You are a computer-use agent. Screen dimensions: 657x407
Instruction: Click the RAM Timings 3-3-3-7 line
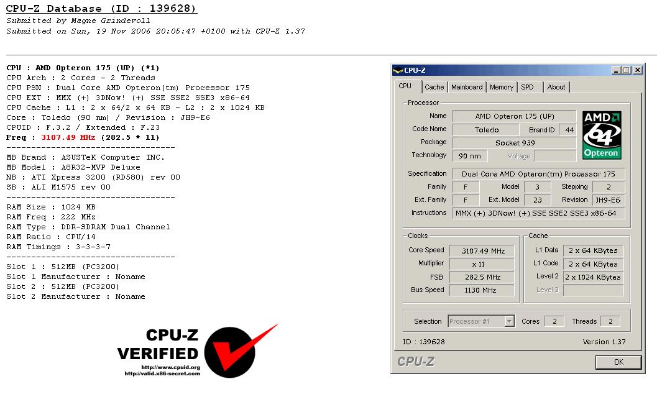point(58,247)
